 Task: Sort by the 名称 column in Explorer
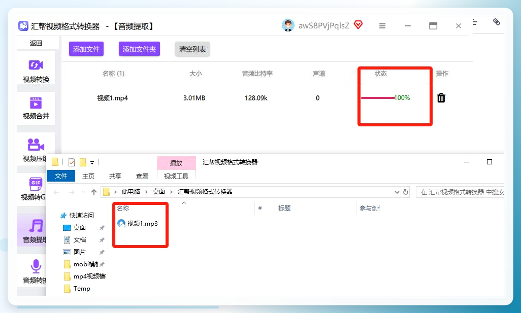click(123, 208)
